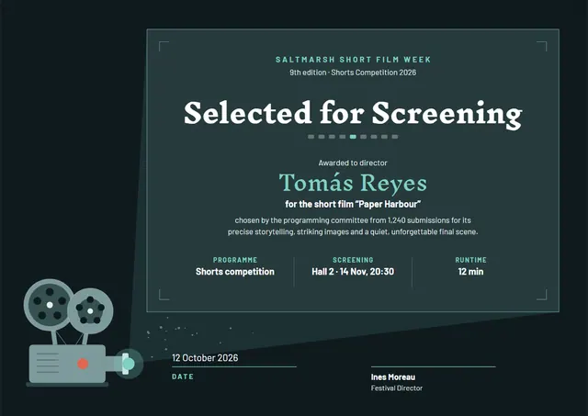Click the line ending "unforgettable final scene."
588x416 pixels.
point(353,232)
